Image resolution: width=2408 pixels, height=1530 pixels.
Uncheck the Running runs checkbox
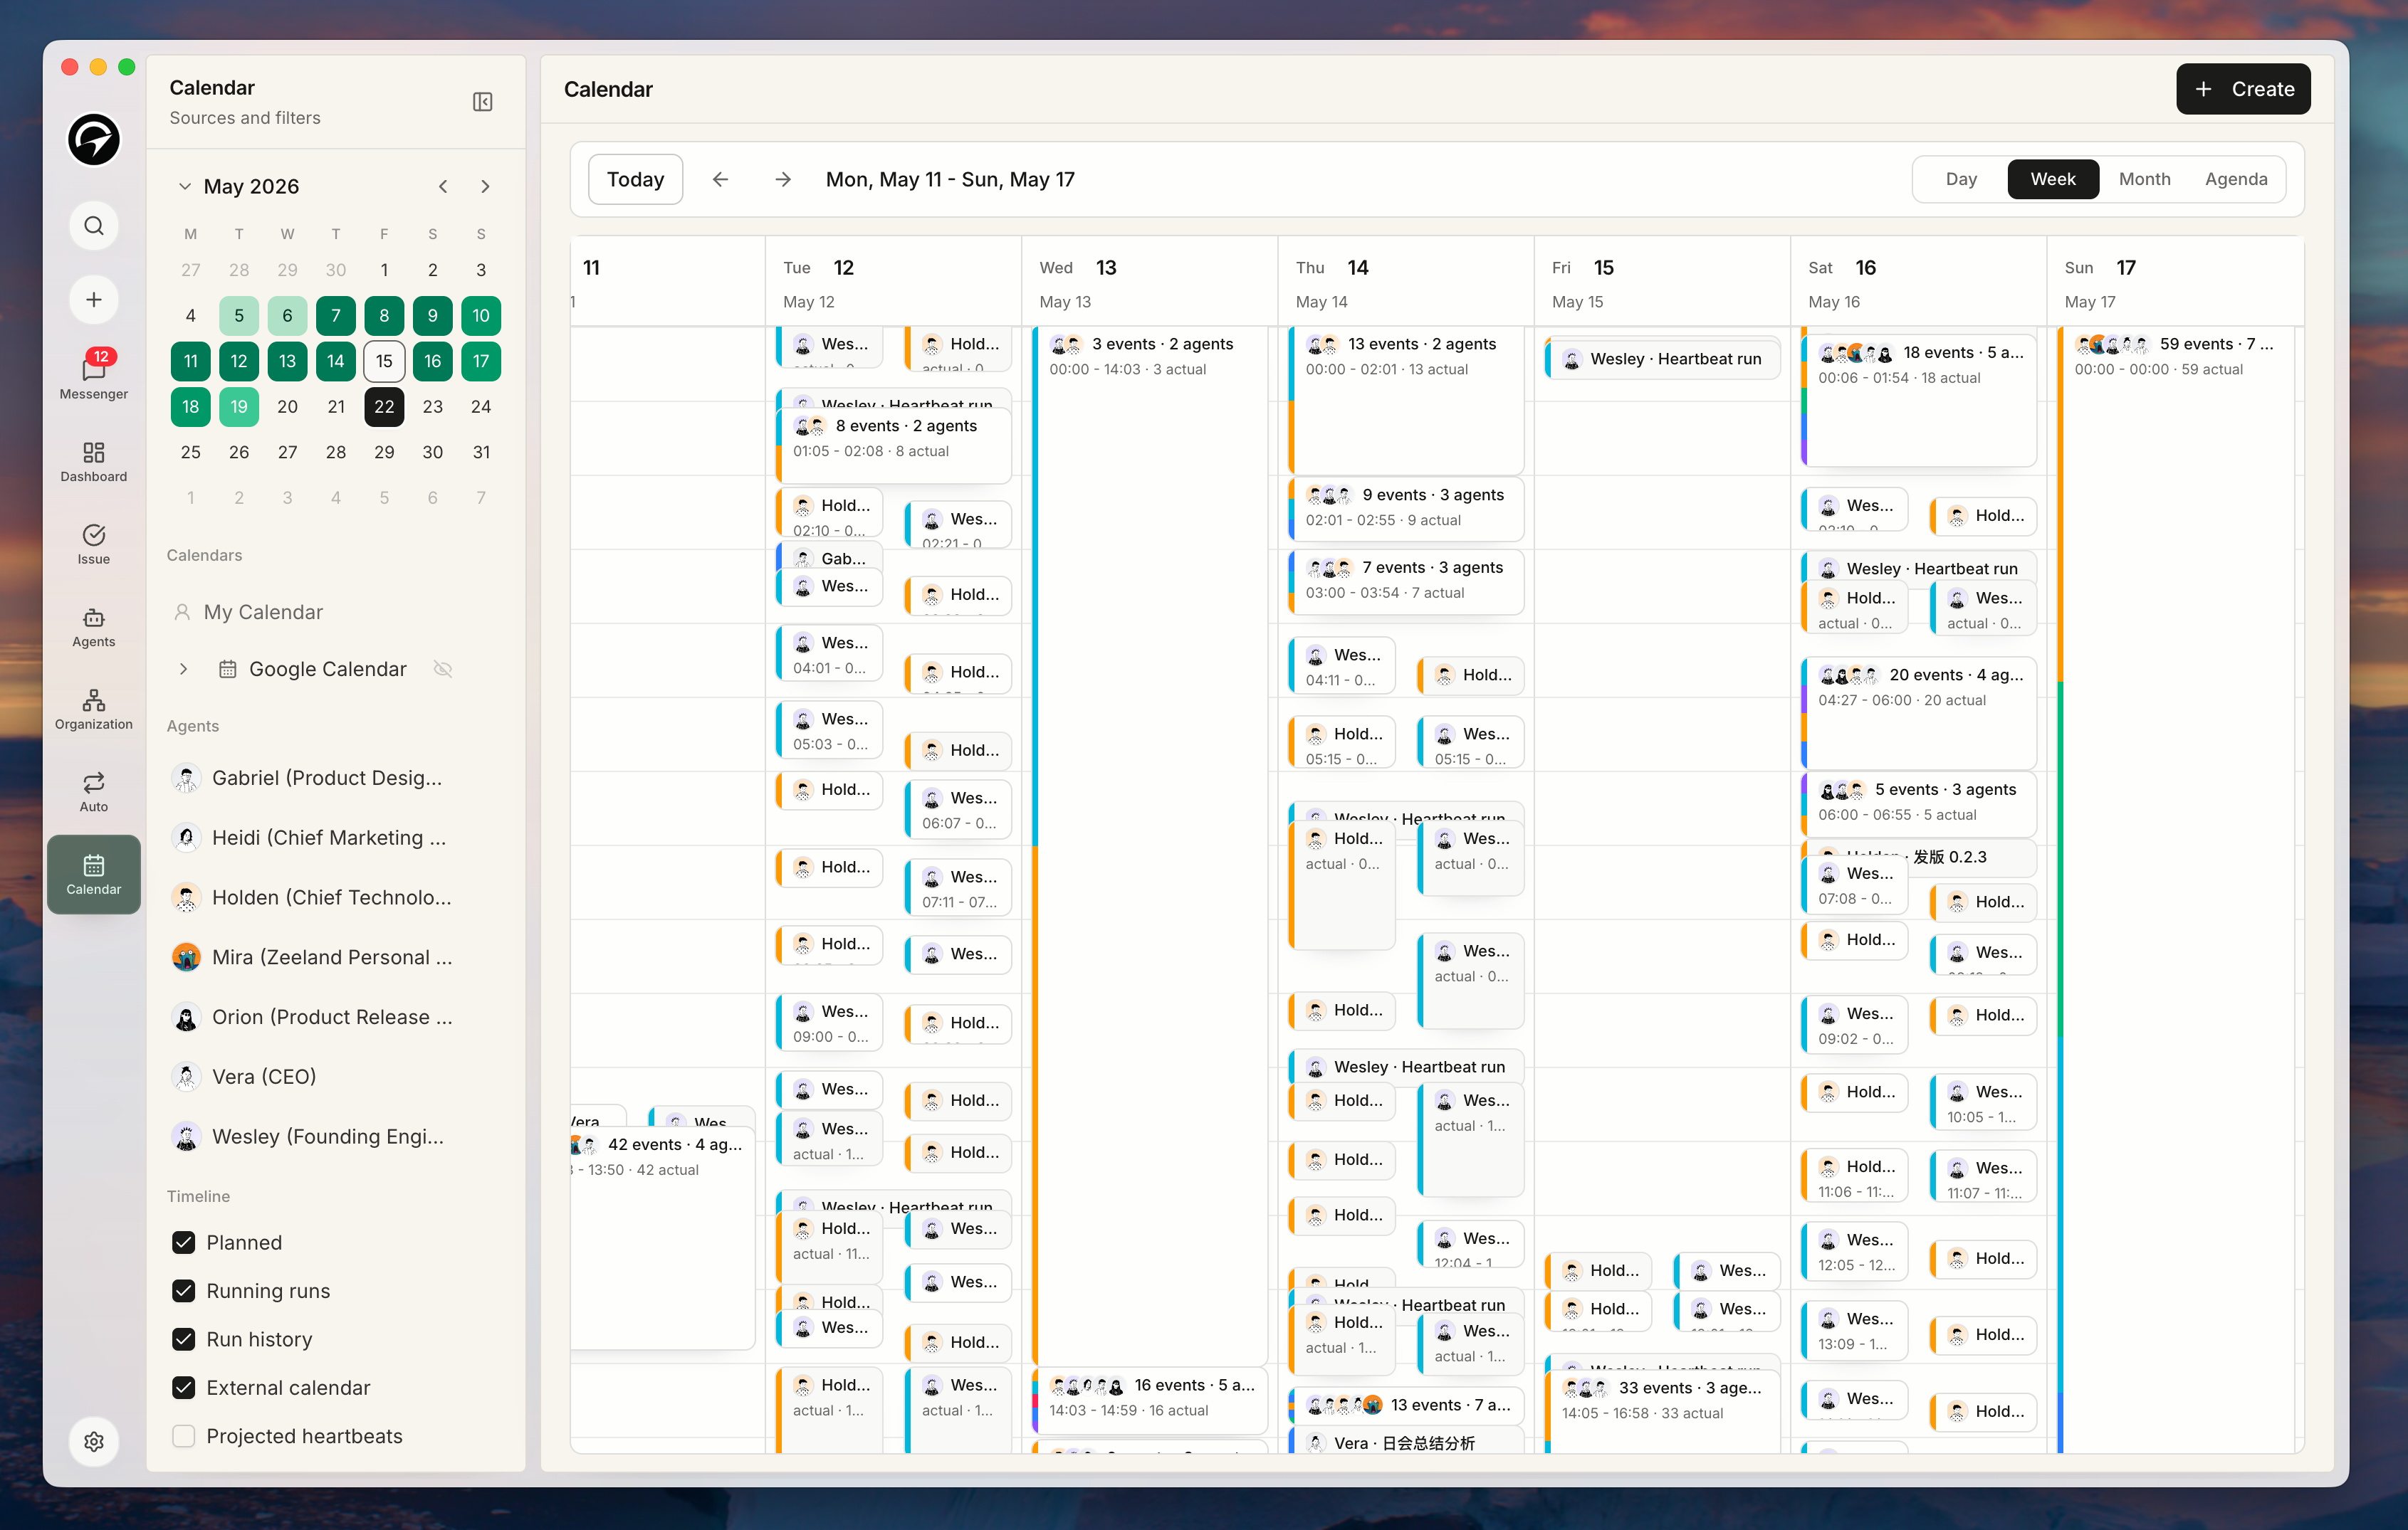[184, 1290]
